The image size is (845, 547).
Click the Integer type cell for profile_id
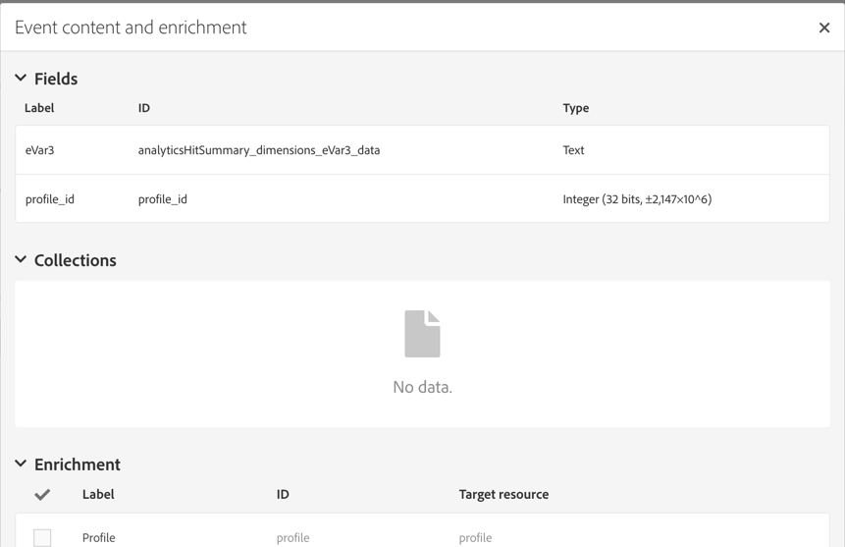(637, 199)
